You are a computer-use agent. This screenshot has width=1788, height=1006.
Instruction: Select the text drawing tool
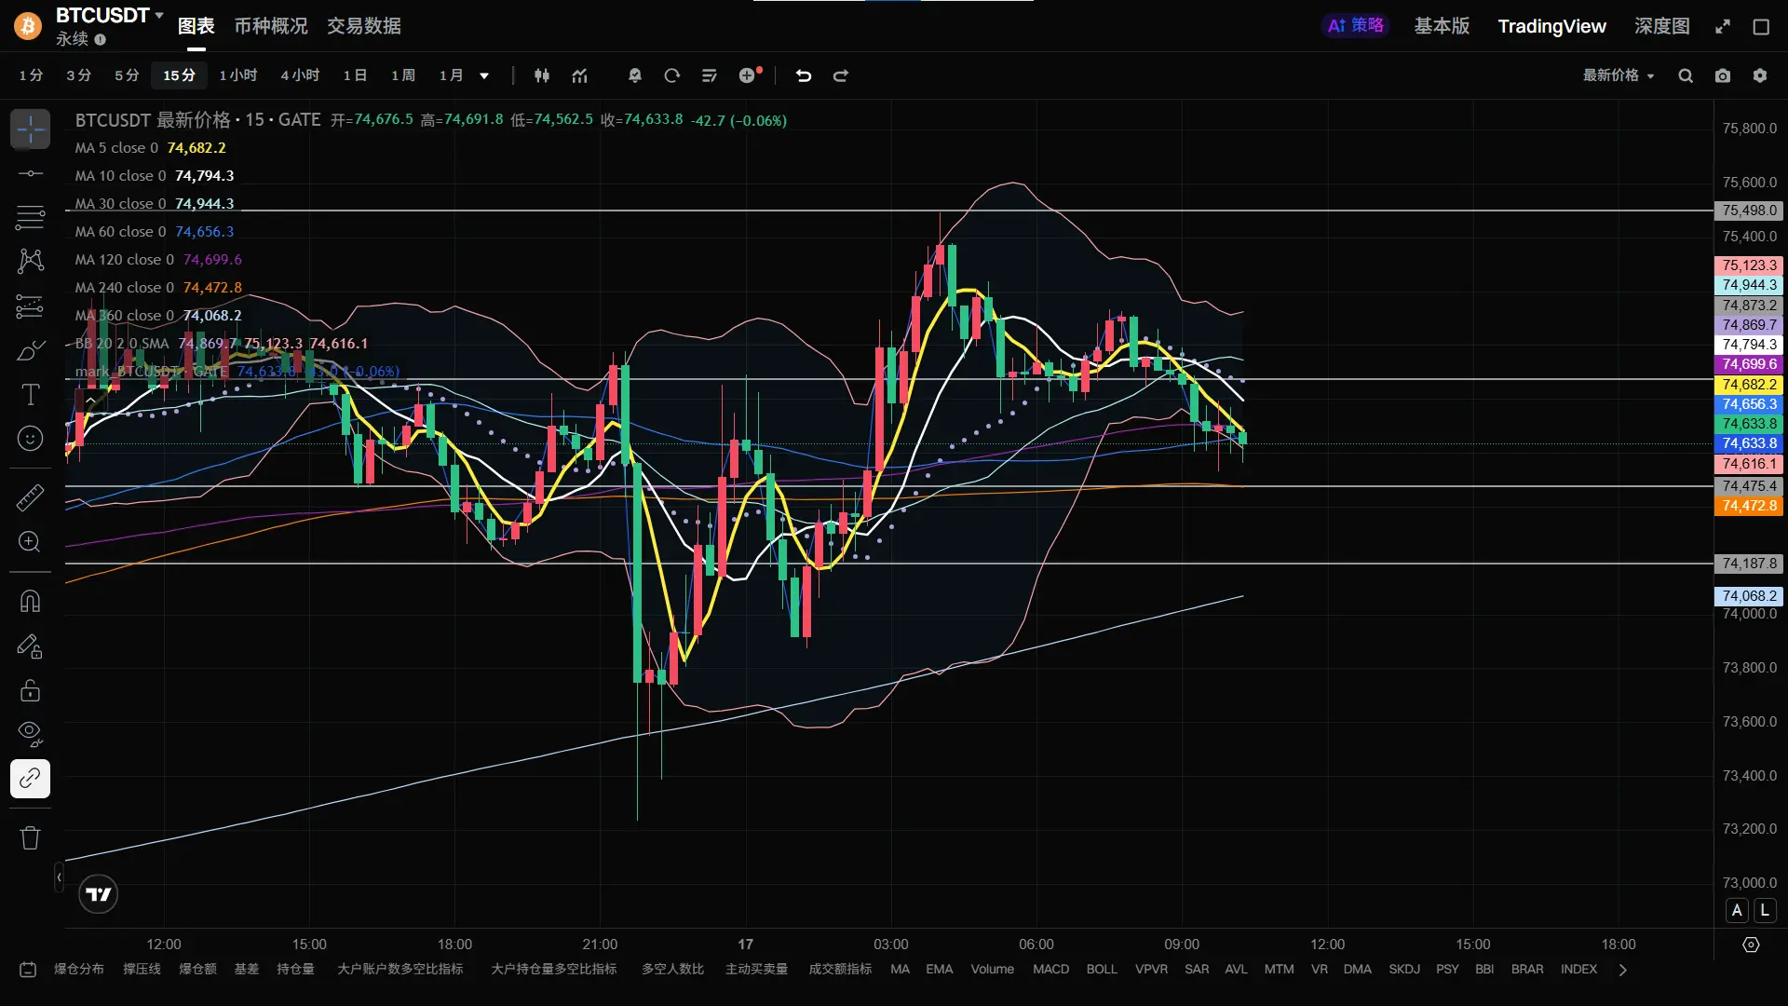point(30,395)
